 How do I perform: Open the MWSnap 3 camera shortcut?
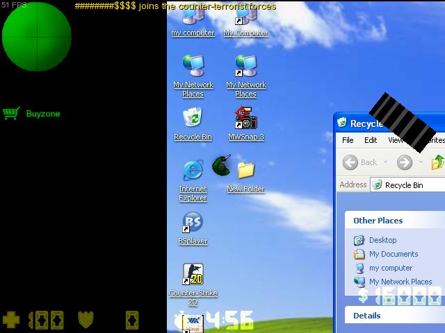[x=245, y=118]
